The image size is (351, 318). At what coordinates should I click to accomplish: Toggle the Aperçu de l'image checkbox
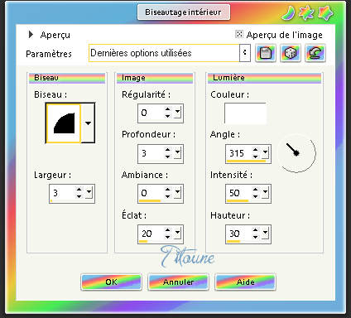point(239,34)
